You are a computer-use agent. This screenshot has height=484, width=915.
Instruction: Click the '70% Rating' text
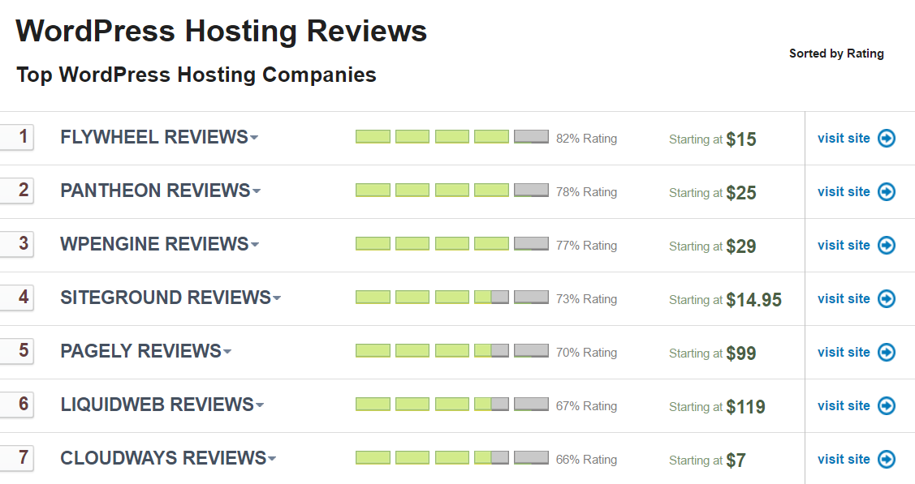pos(586,353)
